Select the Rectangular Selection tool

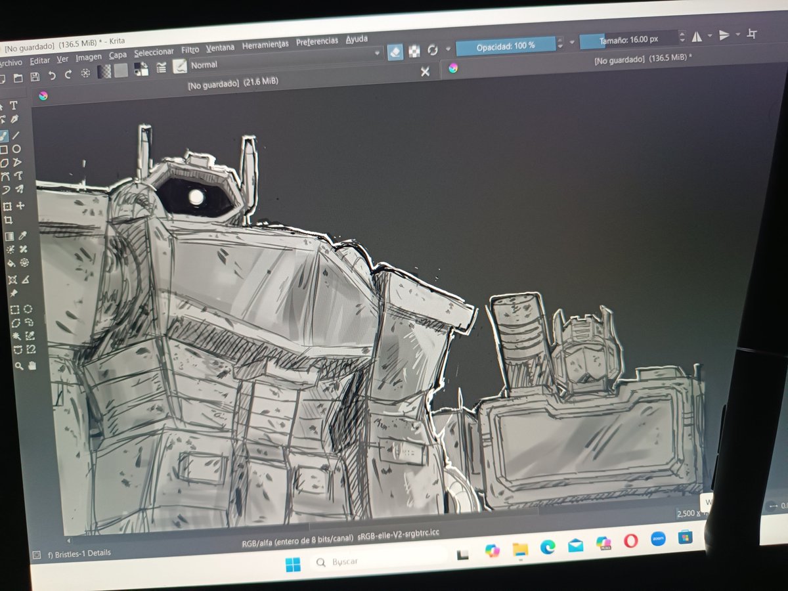pyautogui.click(x=14, y=310)
